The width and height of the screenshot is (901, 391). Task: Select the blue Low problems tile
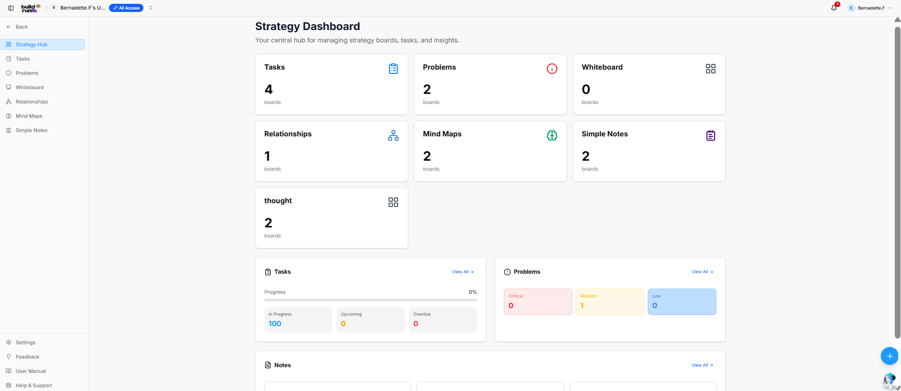tap(682, 302)
